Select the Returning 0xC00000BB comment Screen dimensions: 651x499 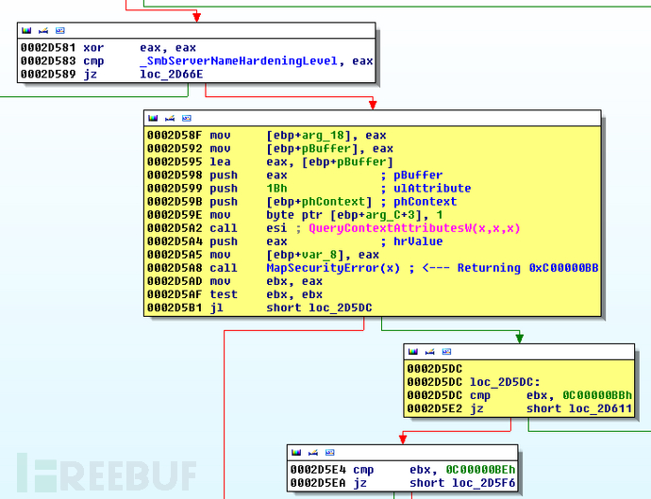tap(510, 268)
